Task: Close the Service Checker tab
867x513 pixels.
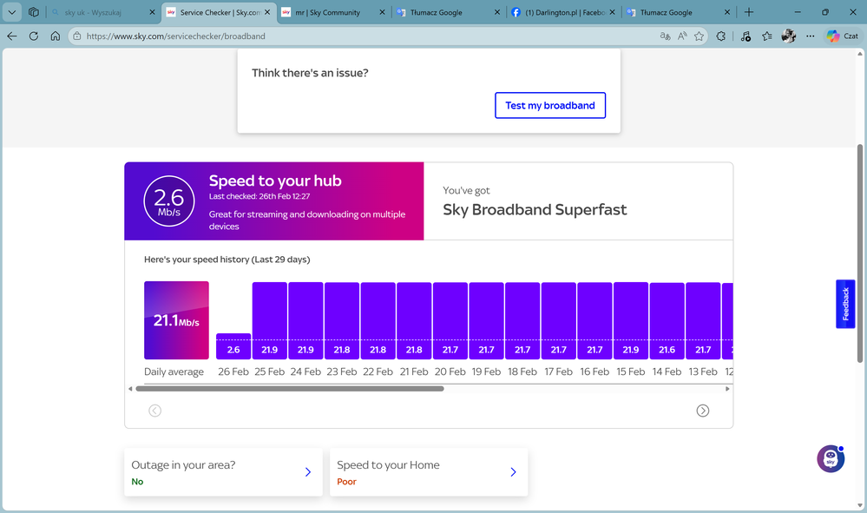Action: [x=267, y=12]
